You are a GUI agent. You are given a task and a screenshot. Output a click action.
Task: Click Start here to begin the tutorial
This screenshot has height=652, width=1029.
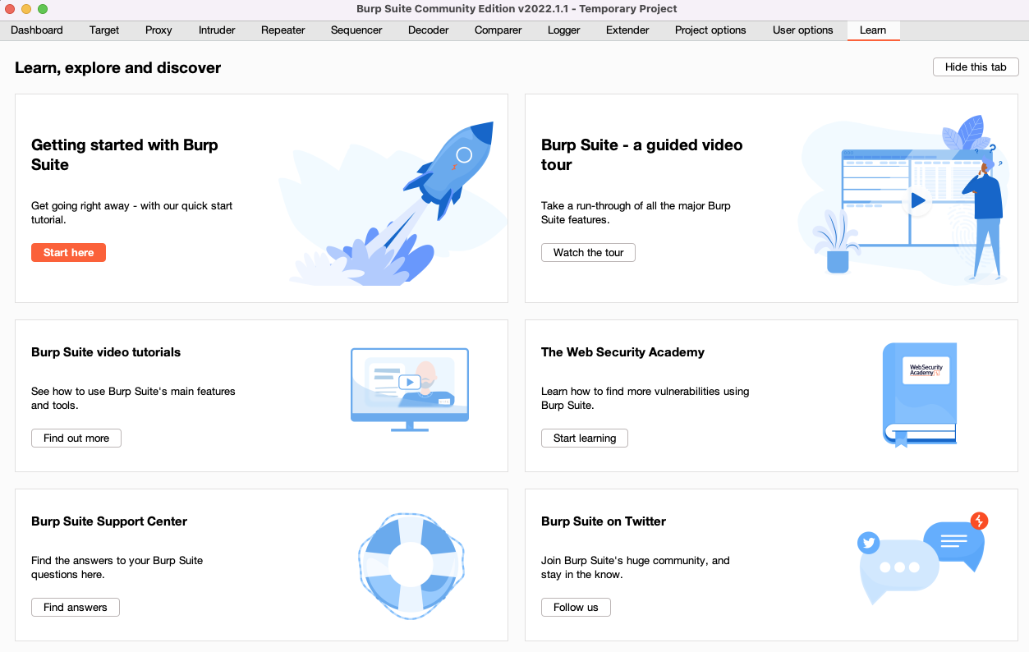68,252
